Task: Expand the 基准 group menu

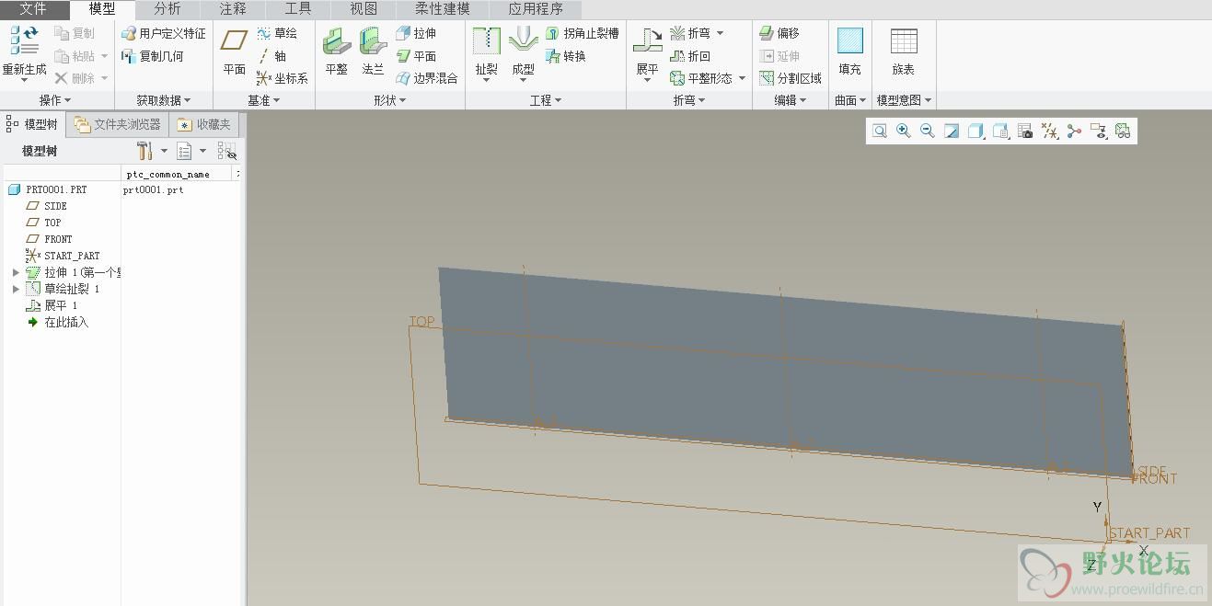Action: (264, 100)
